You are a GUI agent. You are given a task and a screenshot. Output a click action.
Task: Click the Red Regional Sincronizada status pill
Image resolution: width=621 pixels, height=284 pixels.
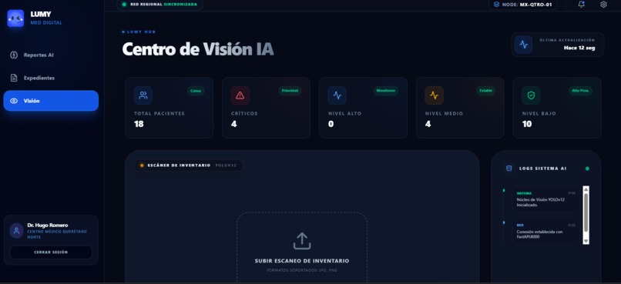click(160, 5)
